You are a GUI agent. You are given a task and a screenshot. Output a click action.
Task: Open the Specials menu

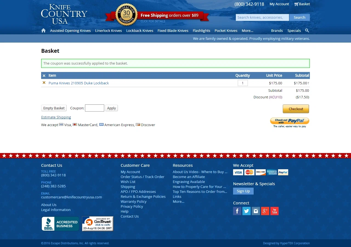pos(294,30)
